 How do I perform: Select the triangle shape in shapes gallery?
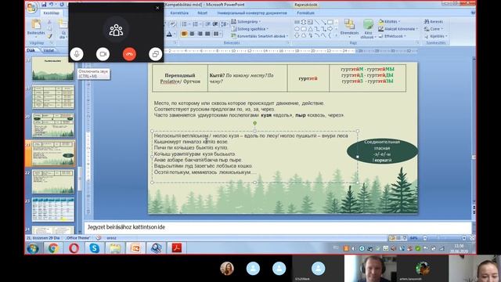310,29
